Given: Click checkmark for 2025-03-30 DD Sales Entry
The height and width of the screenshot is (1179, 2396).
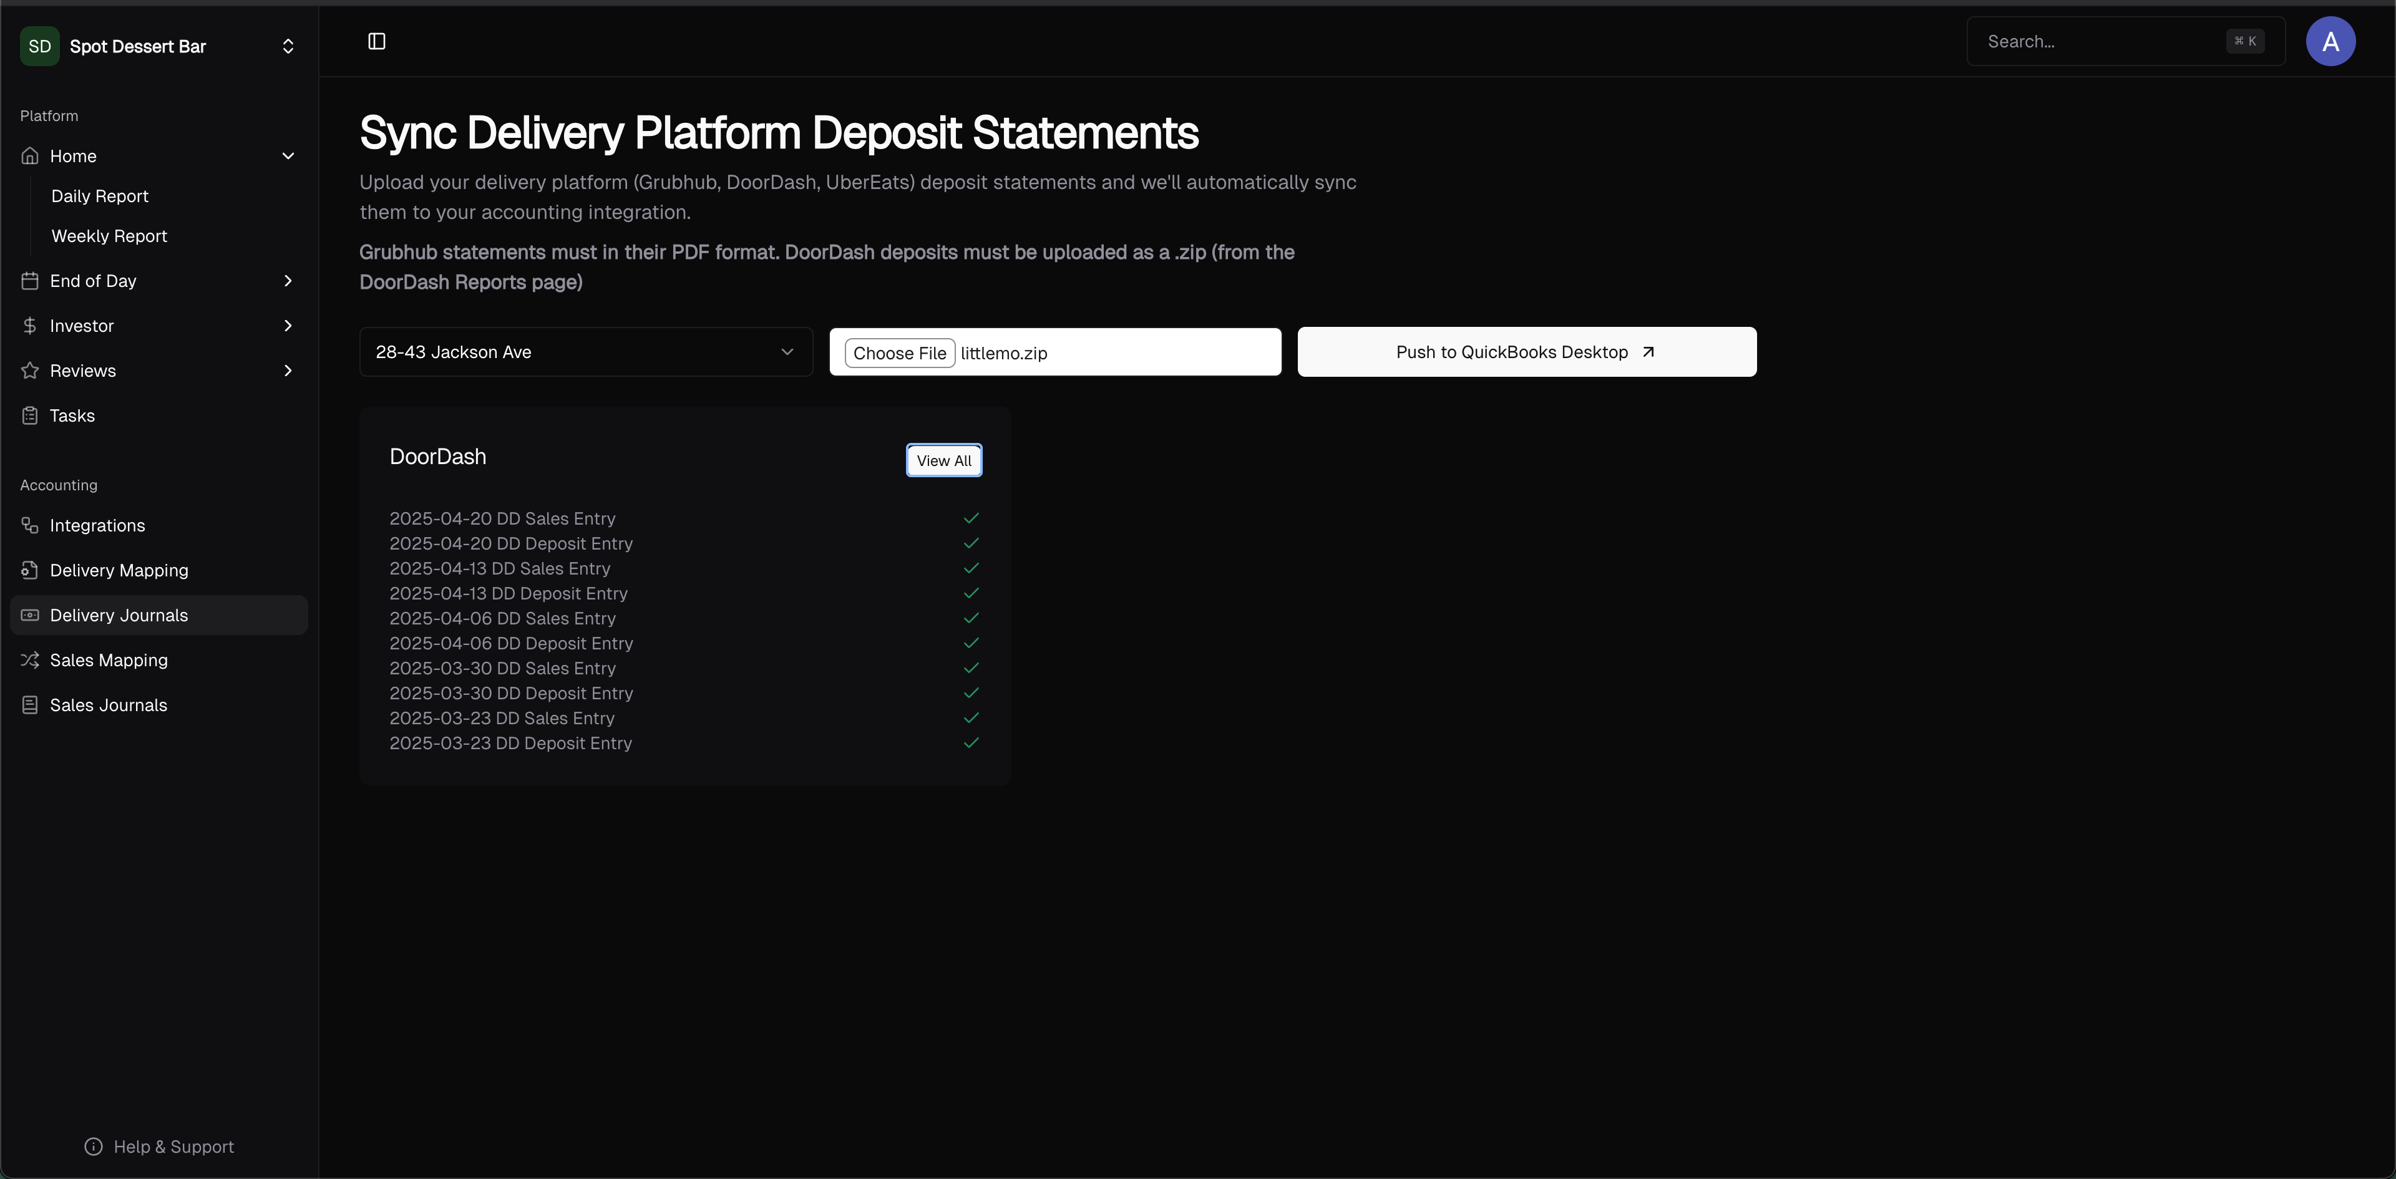Looking at the screenshot, I should tap(971, 669).
